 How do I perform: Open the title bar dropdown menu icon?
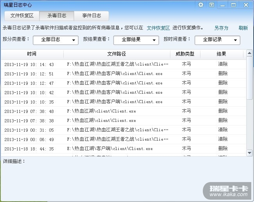pos(211,5)
